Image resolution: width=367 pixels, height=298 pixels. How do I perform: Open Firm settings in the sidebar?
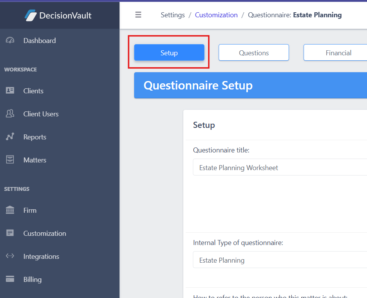tap(30, 210)
